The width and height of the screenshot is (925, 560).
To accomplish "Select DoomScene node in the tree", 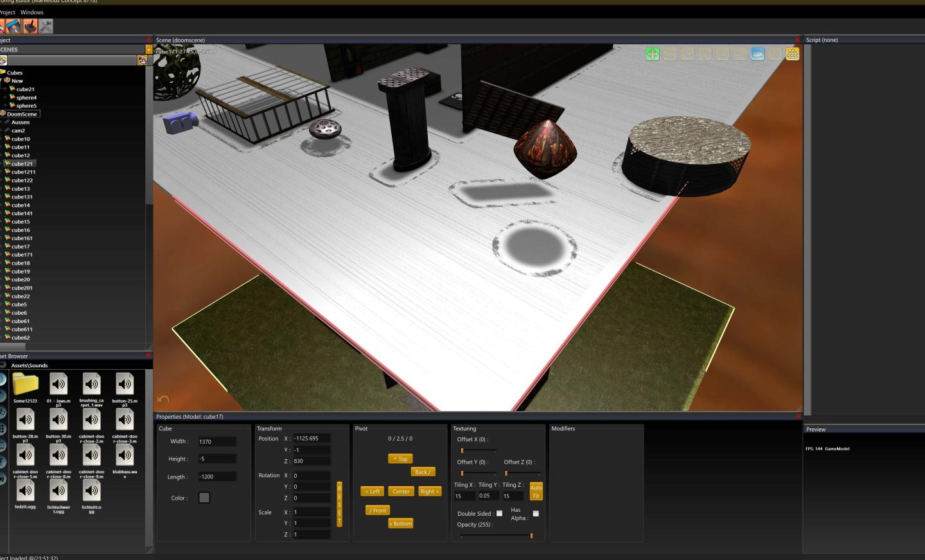I will click(22, 114).
